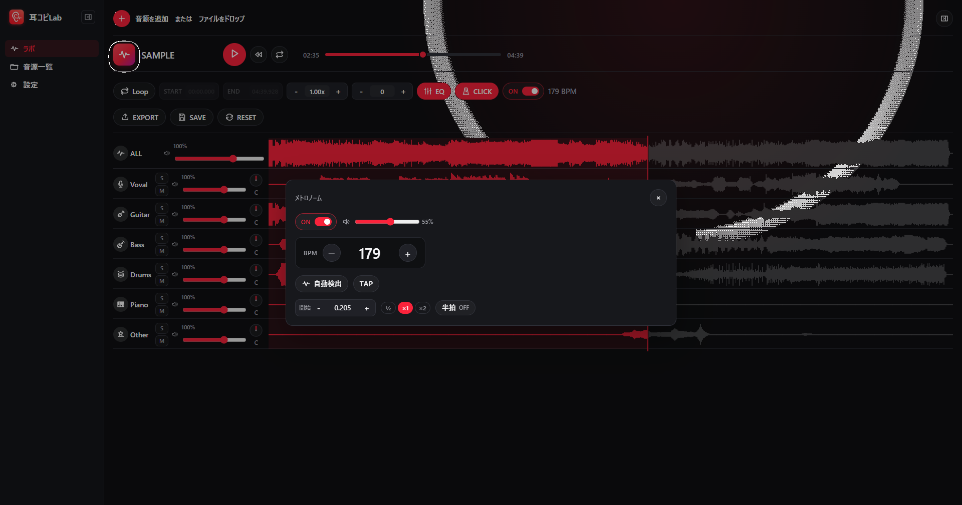The image size is (962, 505).
Task: Click the ALL track volume slider
Action: click(219, 159)
